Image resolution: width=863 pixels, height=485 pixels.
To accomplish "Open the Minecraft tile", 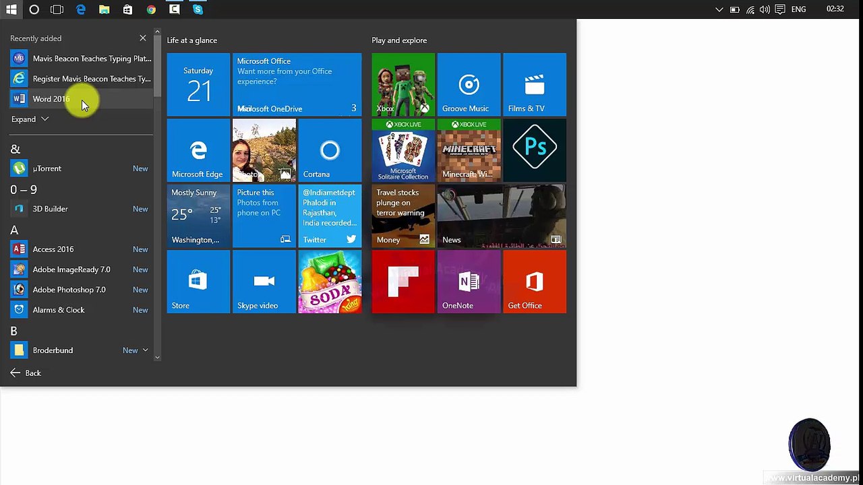I will click(469, 150).
